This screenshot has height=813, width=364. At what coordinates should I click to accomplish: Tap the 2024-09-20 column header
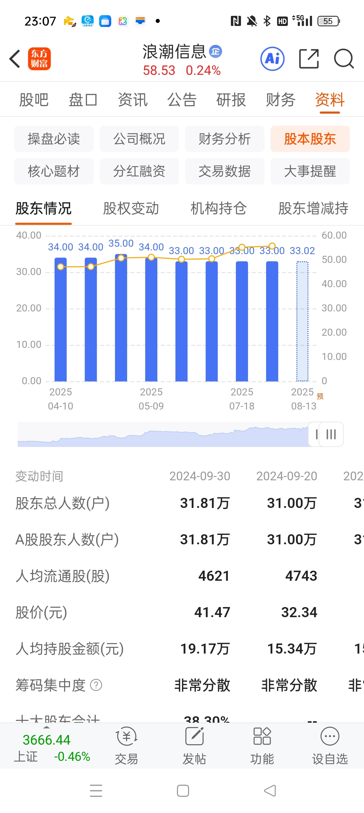(x=286, y=476)
